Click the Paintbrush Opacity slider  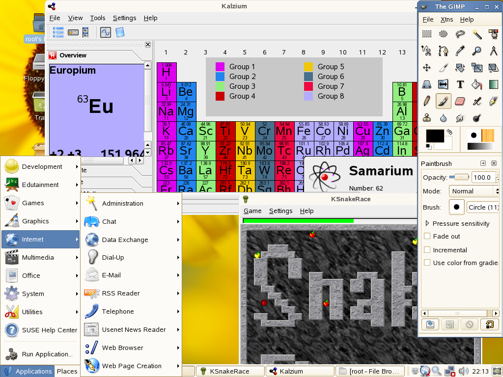[x=459, y=177]
